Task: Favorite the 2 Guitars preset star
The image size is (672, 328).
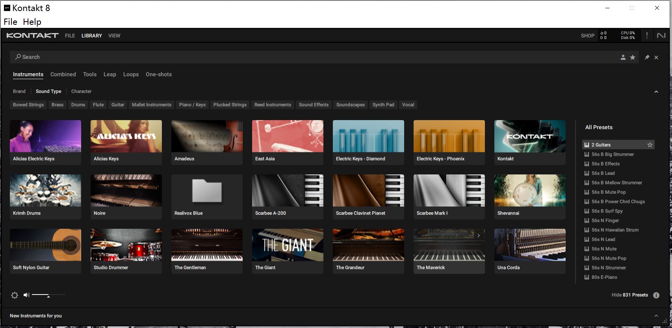Action: (650, 145)
